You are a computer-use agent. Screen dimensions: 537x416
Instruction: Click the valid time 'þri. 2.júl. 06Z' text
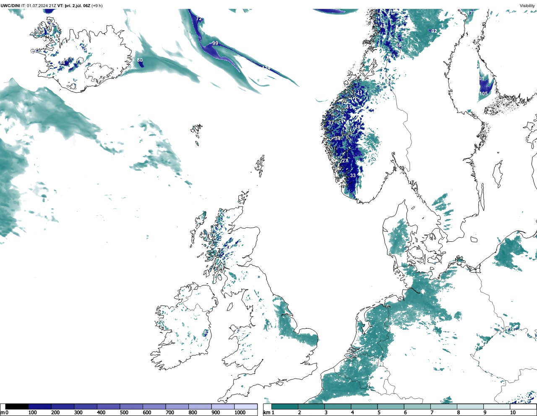click(78, 5)
